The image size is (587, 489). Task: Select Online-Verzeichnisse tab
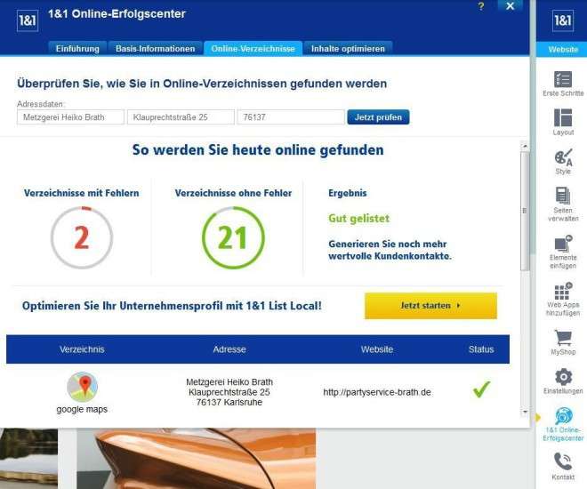coord(253,49)
